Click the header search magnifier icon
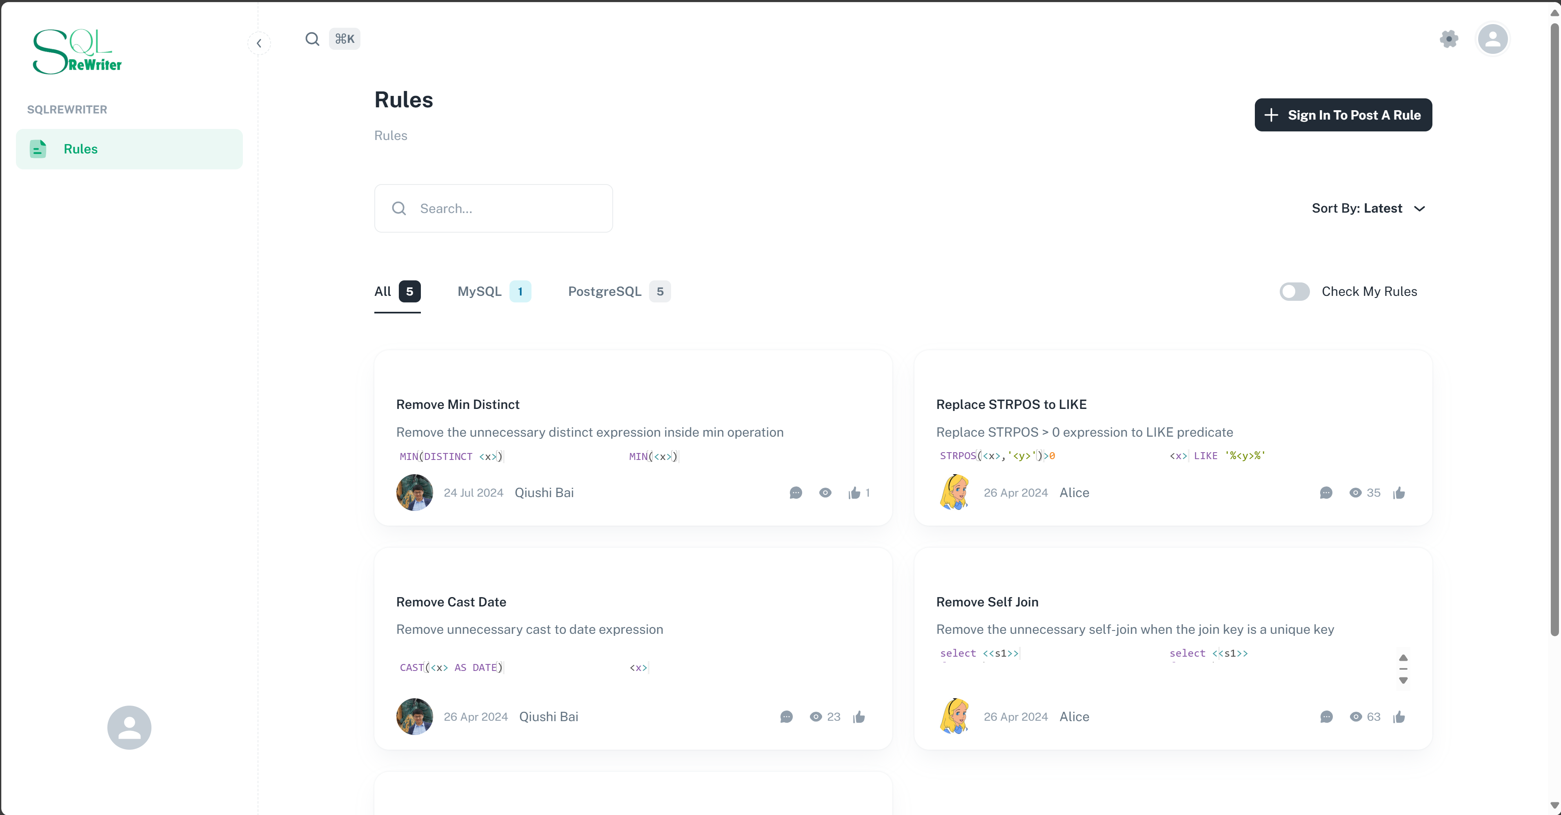This screenshot has height=815, width=1561. click(x=312, y=40)
